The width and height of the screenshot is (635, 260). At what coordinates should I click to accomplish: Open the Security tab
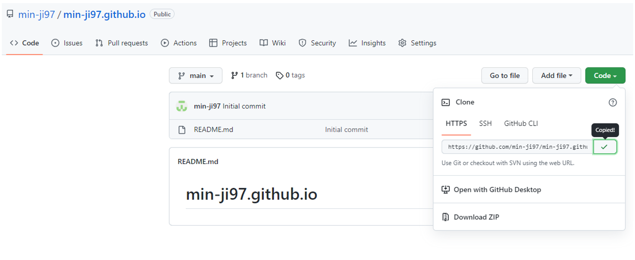317,43
